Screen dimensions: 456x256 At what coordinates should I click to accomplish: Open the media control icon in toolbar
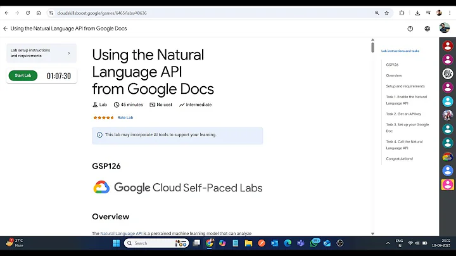tap(428, 13)
